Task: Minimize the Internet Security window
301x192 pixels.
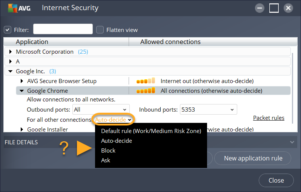Action: point(260,8)
